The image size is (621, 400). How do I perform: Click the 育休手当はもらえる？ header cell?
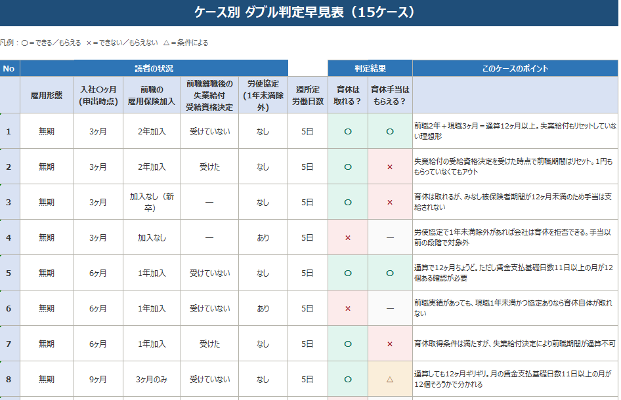click(390, 95)
